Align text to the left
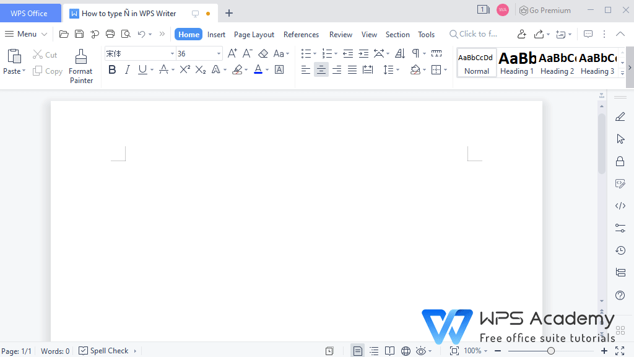 coord(306,70)
